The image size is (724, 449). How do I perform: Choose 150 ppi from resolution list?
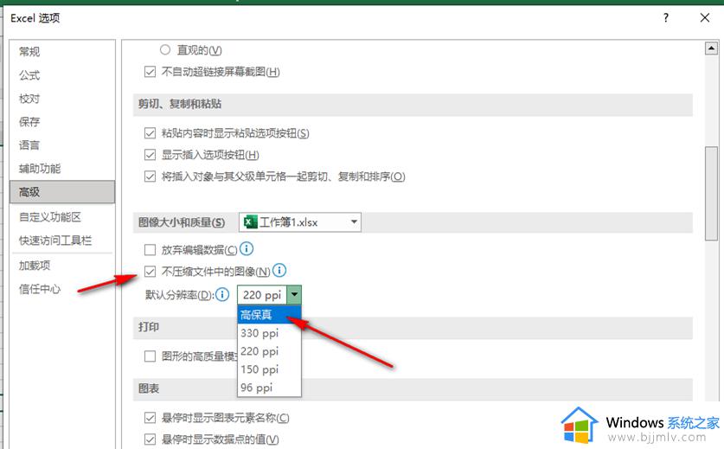pyautogui.click(x=269, y=369)
